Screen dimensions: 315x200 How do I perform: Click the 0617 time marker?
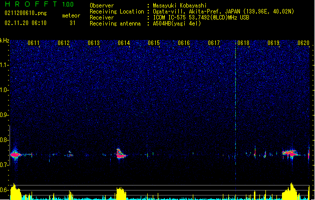(x=214, y=43)
